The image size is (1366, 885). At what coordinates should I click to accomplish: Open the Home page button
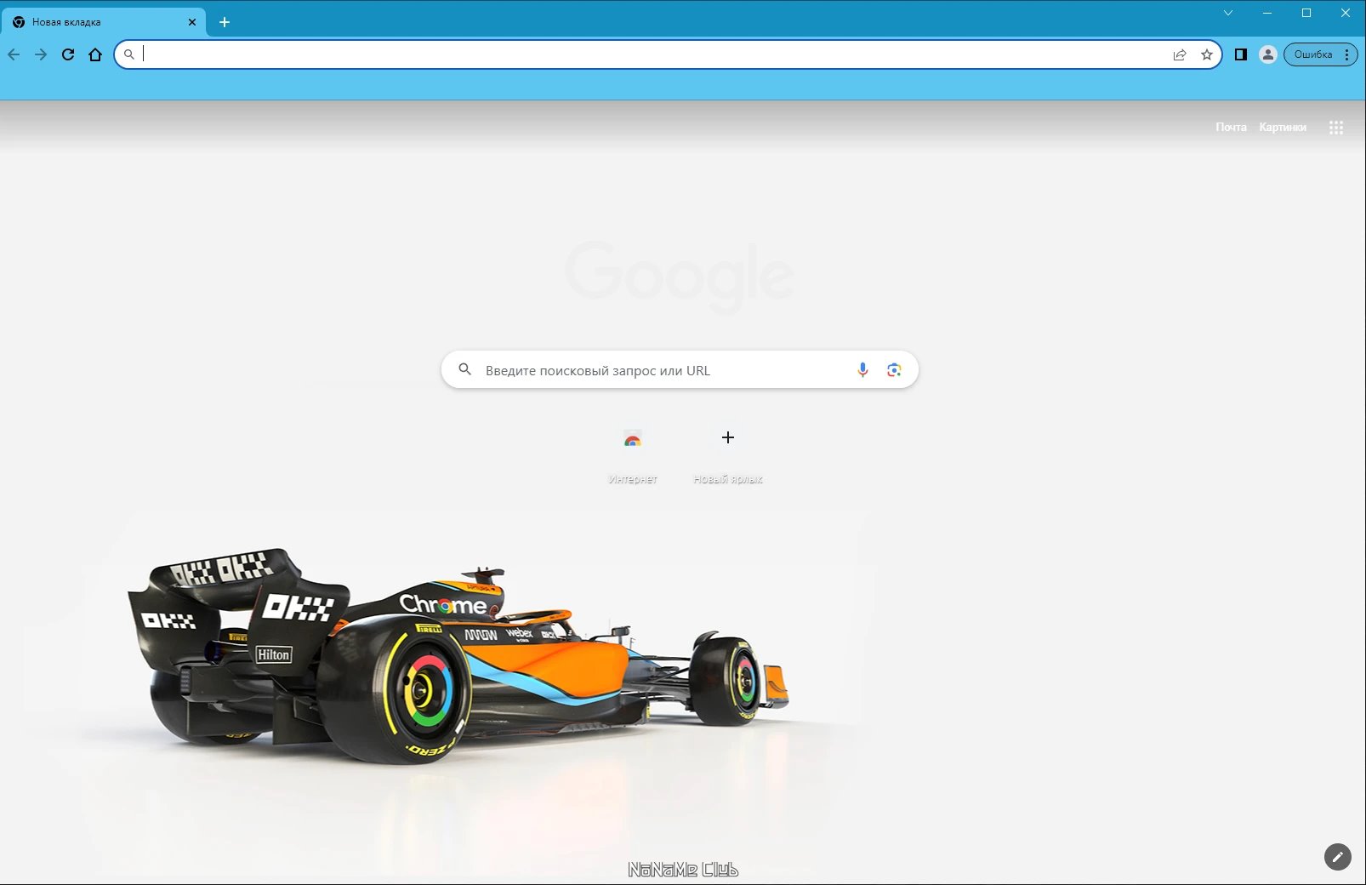click(95, 54)
